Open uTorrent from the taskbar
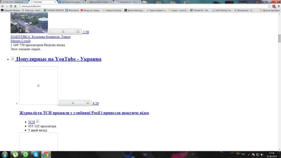281x158 pixels. click(15, 154)
